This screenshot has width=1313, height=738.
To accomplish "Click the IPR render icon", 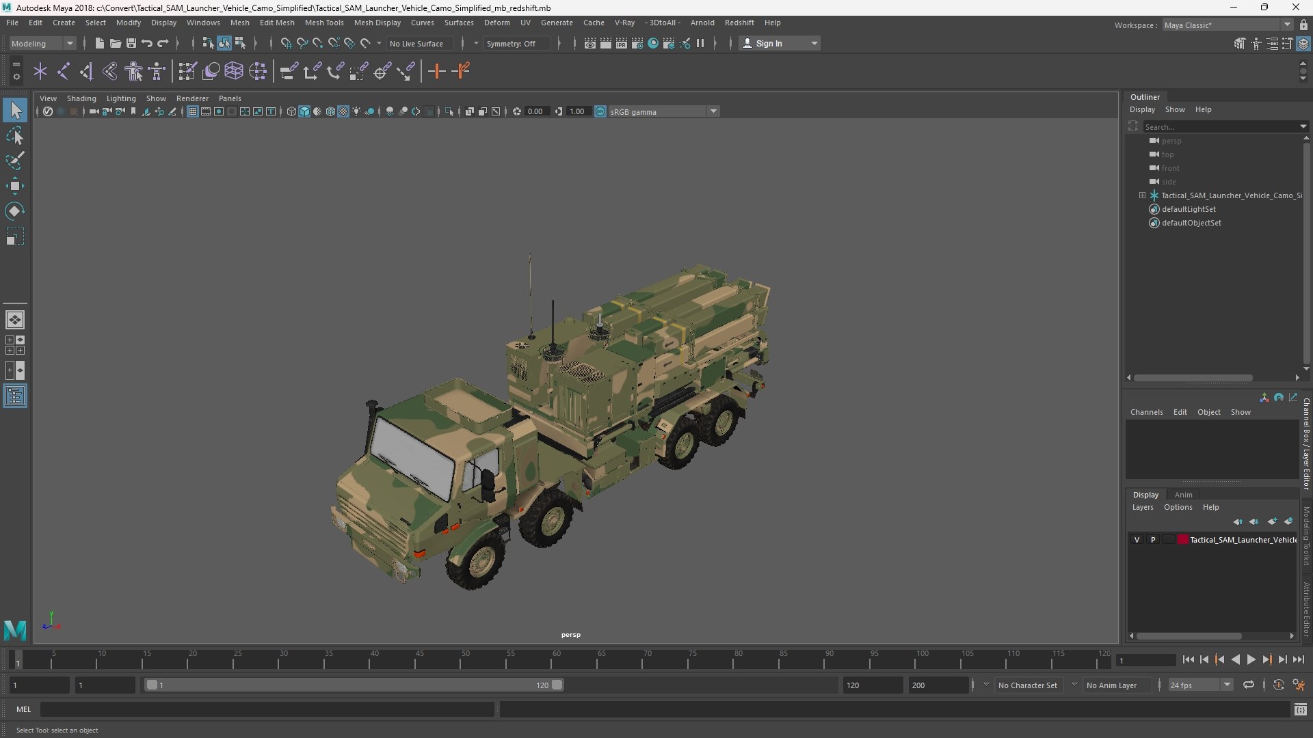I will [x=622, y=43].
